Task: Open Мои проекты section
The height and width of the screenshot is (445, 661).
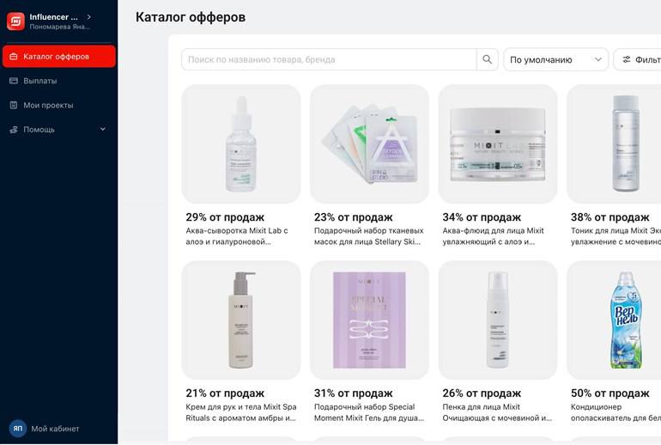Action: point(59,105)
